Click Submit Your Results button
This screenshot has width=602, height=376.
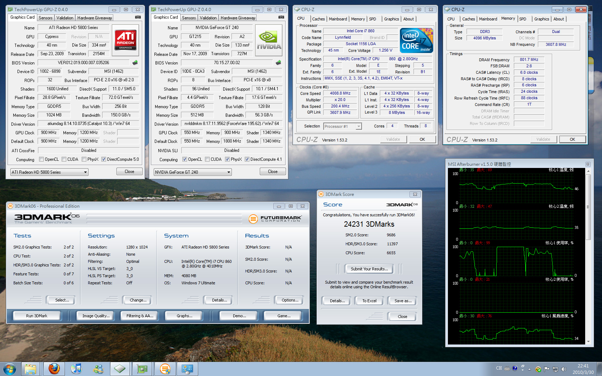pyautogui.click(x=369, y=269)
